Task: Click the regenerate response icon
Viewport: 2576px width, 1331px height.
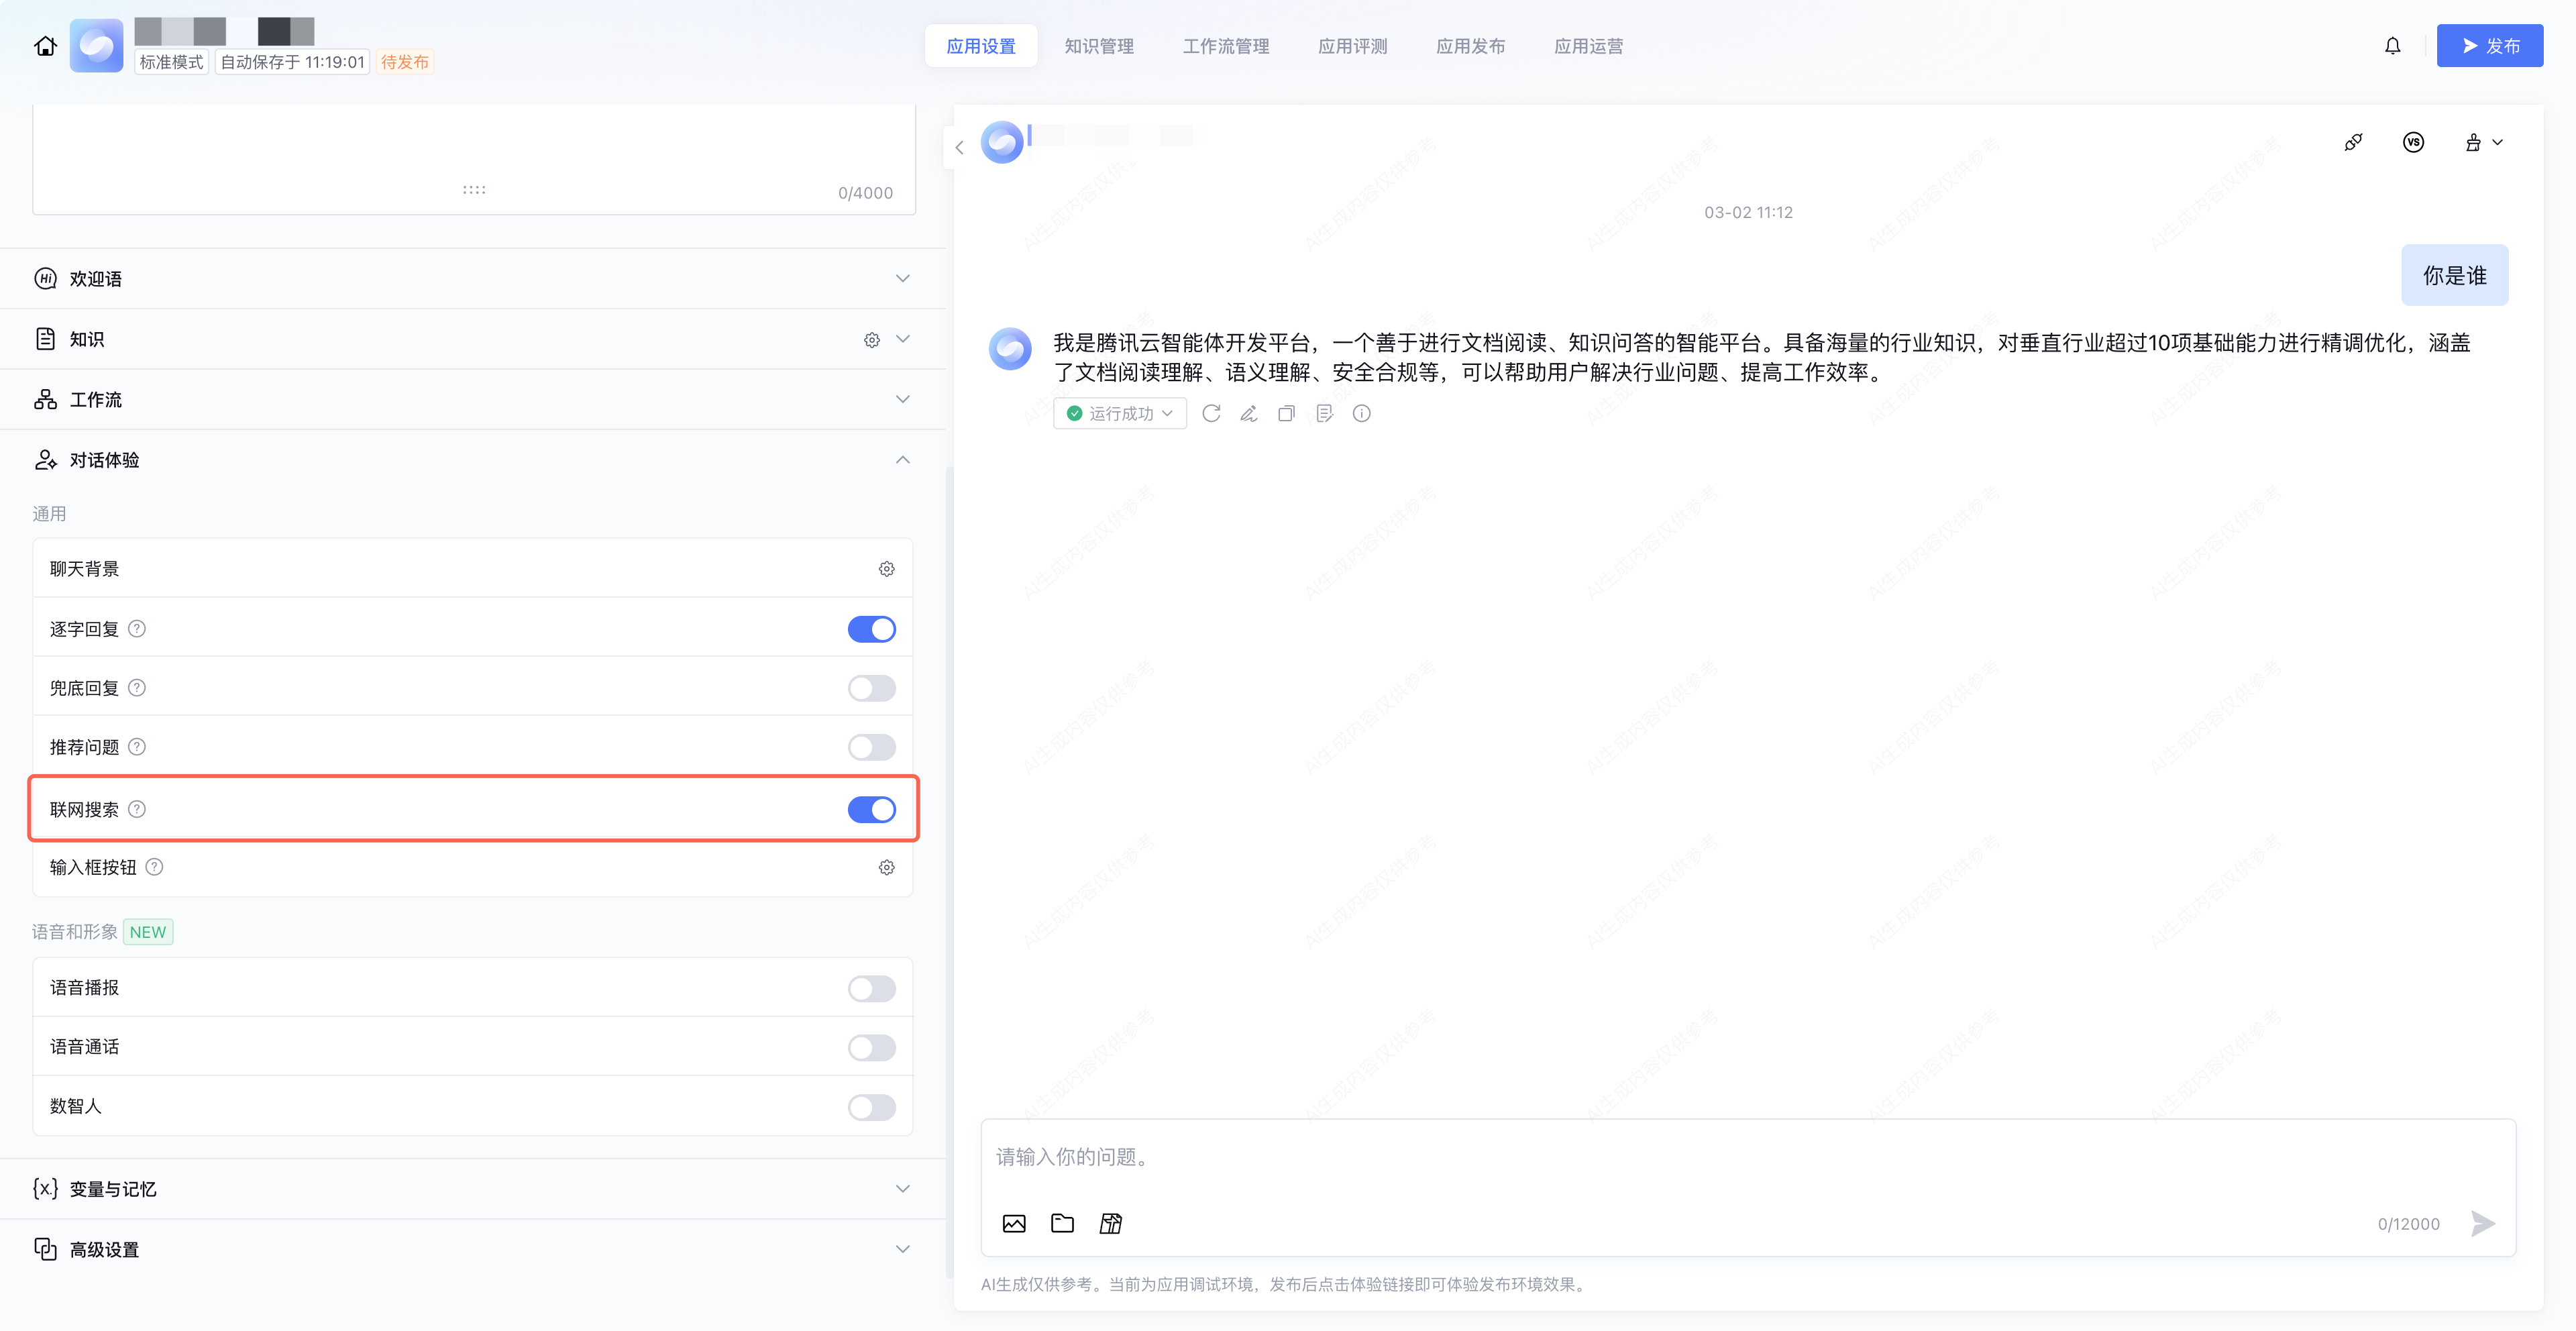Action: point(1211,413)
